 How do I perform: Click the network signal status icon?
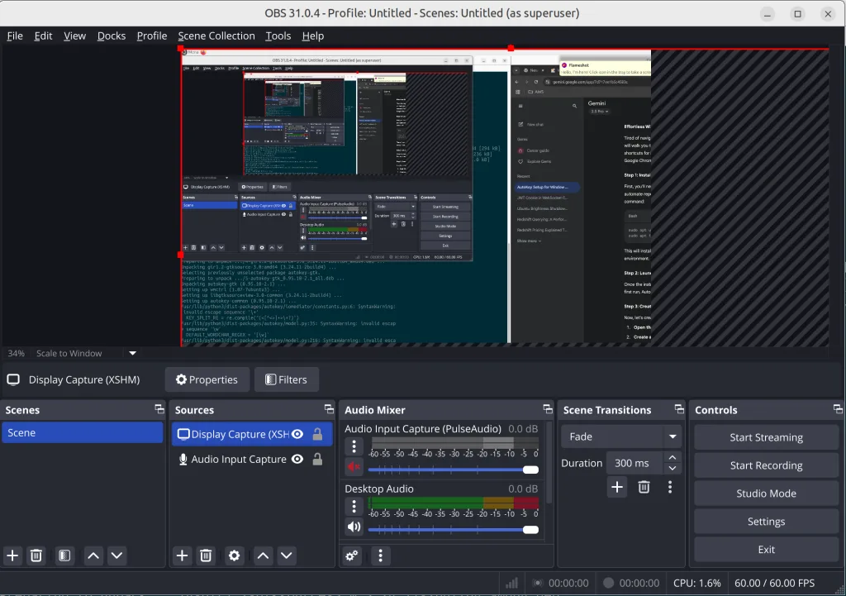coord(511,583)
